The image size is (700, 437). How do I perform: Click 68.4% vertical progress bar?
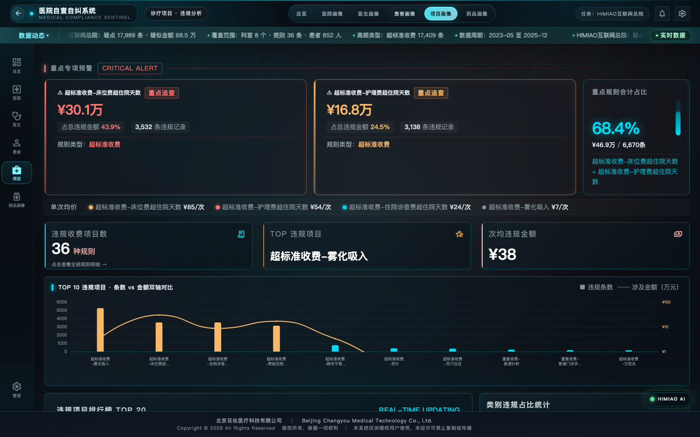click(678, 118)
